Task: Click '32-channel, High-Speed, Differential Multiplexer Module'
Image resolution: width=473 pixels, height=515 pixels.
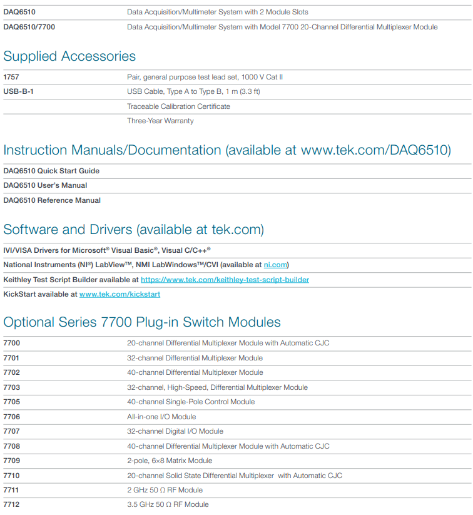Action: 218,387
